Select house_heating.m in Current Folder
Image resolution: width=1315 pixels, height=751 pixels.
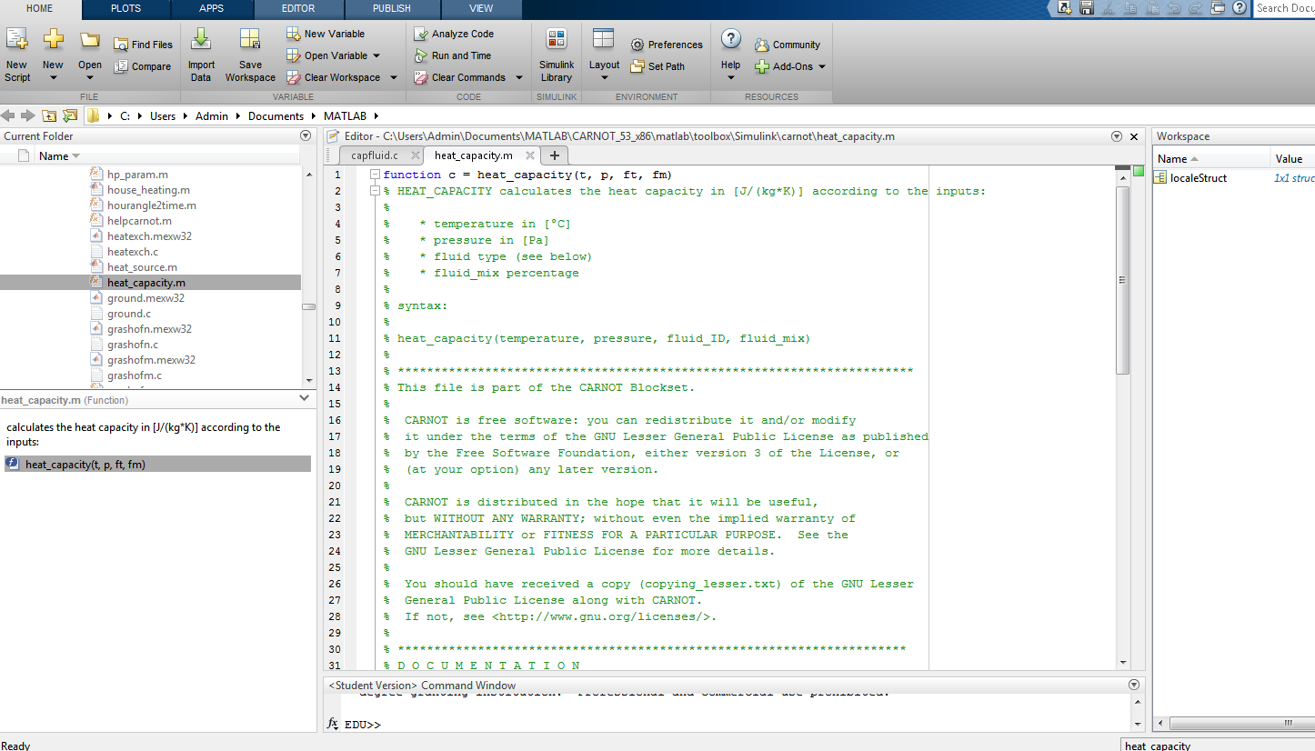point(148,190)
